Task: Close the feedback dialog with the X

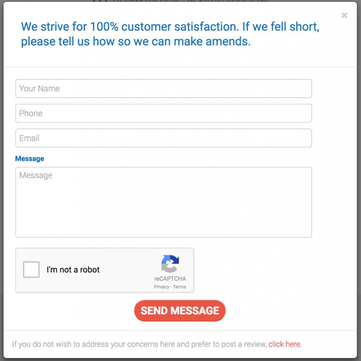Action: [344, 15]
